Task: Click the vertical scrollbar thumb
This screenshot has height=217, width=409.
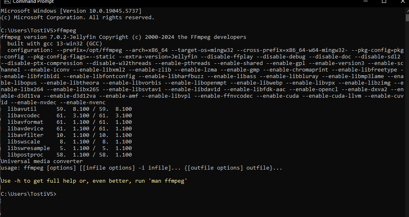Action: [x=407, y=18]
